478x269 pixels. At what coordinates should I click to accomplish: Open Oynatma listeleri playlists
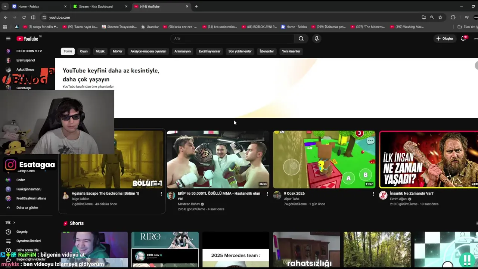(x=28, y=241)
